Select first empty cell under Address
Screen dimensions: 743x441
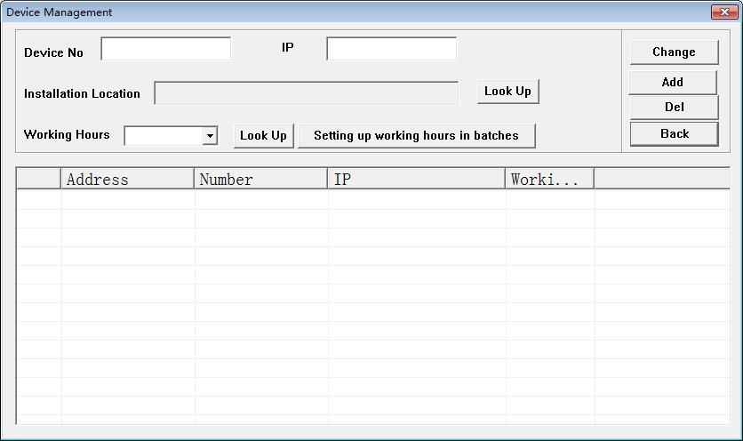pyautogui.click(x=127, y=199)
